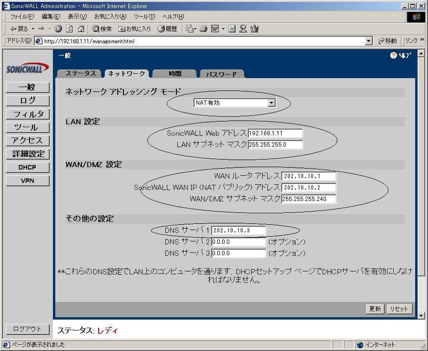Click the Messenger person icon

point(243,29)
